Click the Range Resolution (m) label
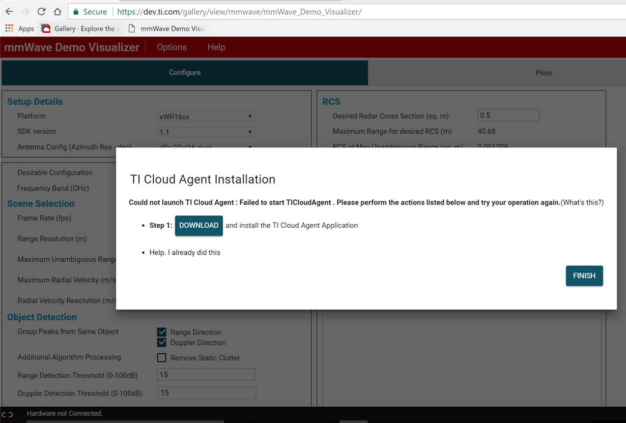 (x=52, y=238)
